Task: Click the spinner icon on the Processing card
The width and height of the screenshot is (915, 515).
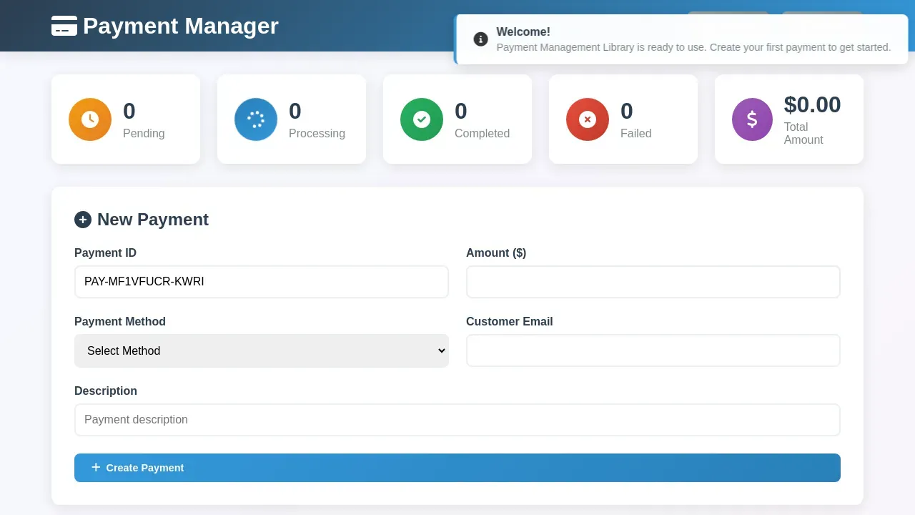Action: (x=255, y=119)
